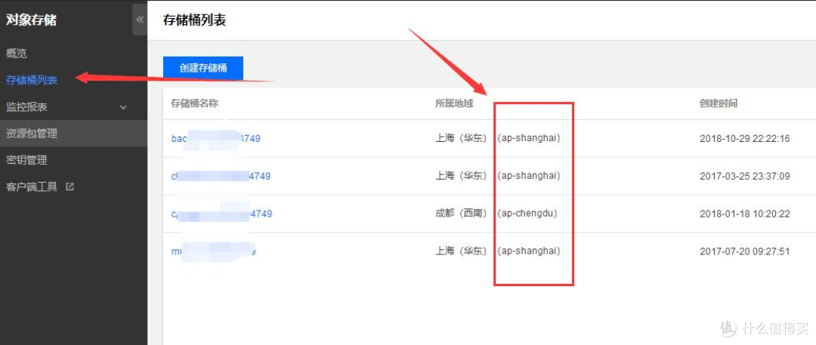Select the 成都 (西南) (ap-chengdu) region cell

pos(496,214)
